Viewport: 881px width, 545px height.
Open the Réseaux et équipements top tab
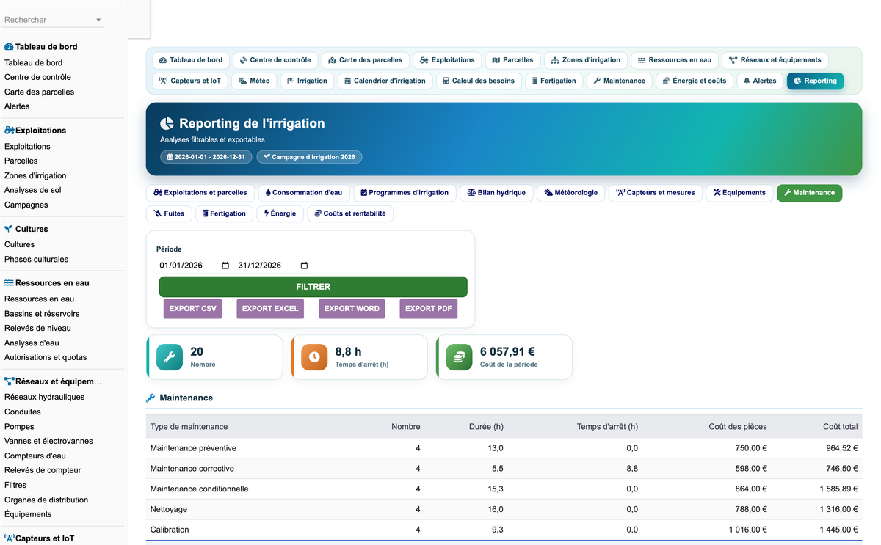(775, 60)
